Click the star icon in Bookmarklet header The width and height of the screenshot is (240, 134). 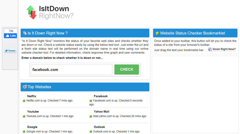[157, 33]
